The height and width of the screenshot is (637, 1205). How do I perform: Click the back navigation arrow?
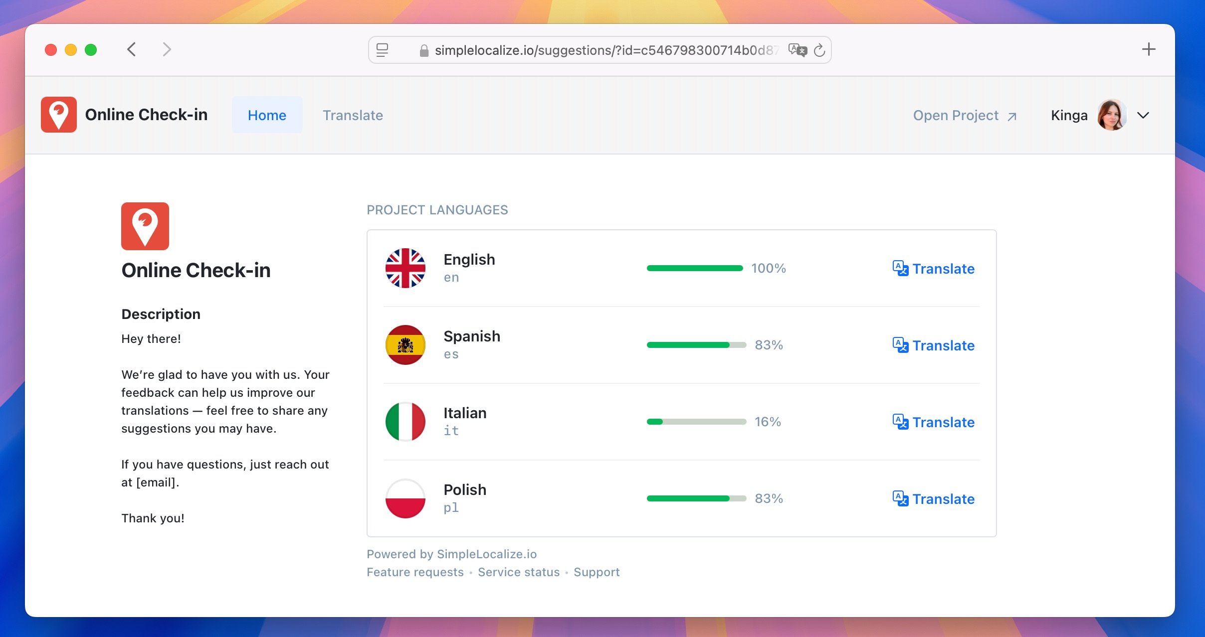(x=132, y=49)
